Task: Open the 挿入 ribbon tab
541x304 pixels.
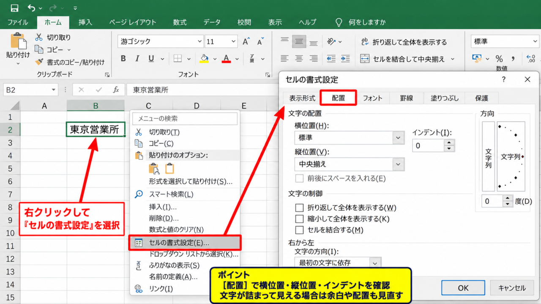Action: (85, 22)
